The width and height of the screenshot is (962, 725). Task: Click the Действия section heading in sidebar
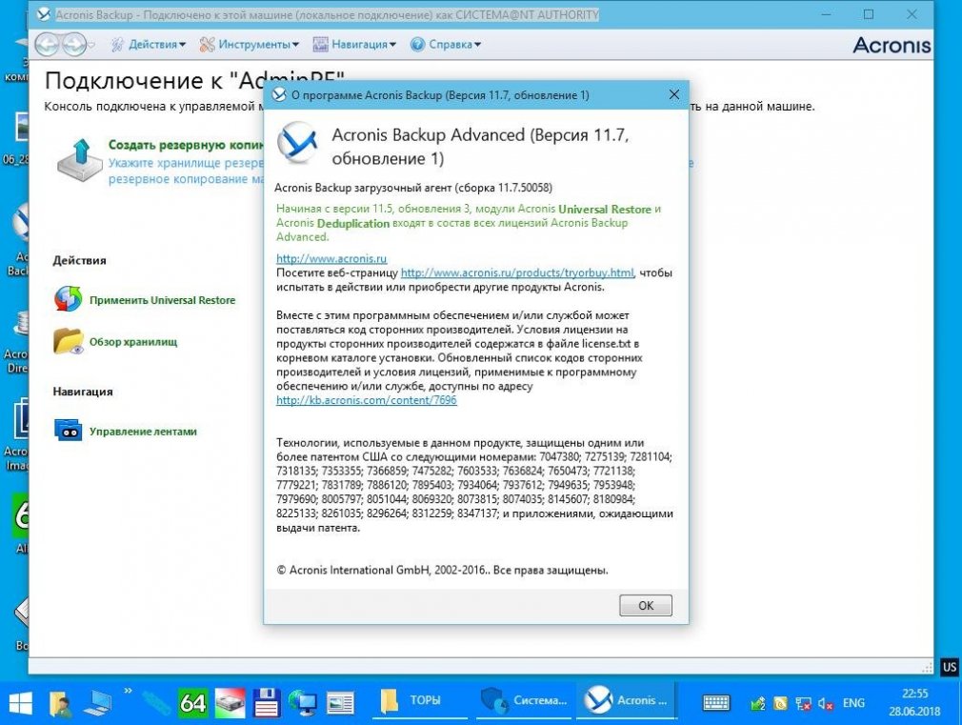pos(79,260)
